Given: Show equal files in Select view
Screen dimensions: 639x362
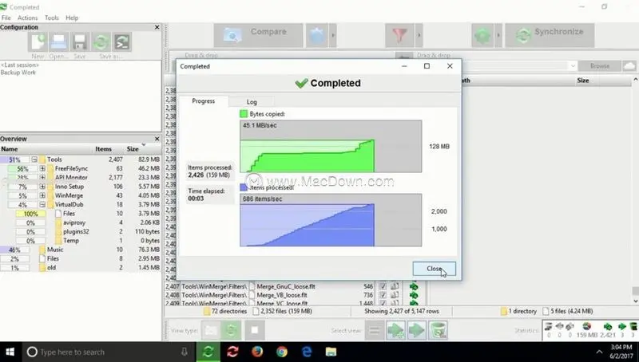Looking at the screenshot, I should coord(374,330).
